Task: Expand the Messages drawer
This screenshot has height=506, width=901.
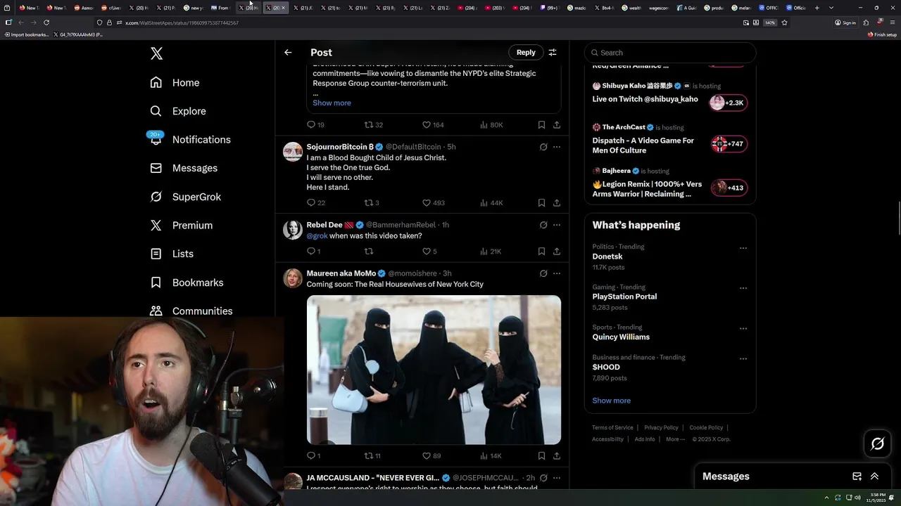Action: coord(874,476)
